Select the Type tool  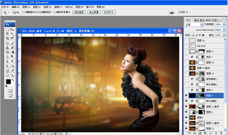tap(12, 61)
